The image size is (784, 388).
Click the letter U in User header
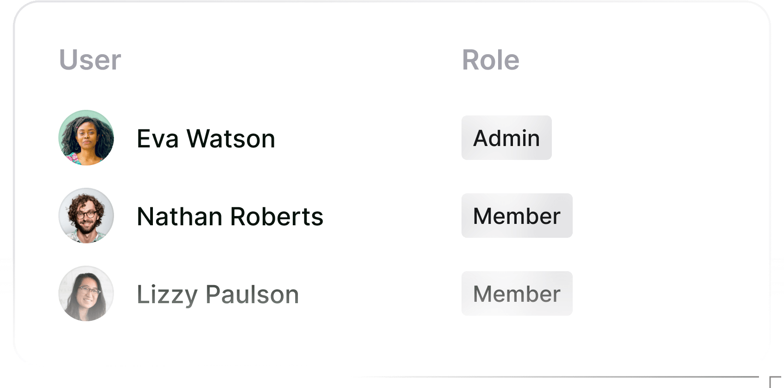[68, 60]
